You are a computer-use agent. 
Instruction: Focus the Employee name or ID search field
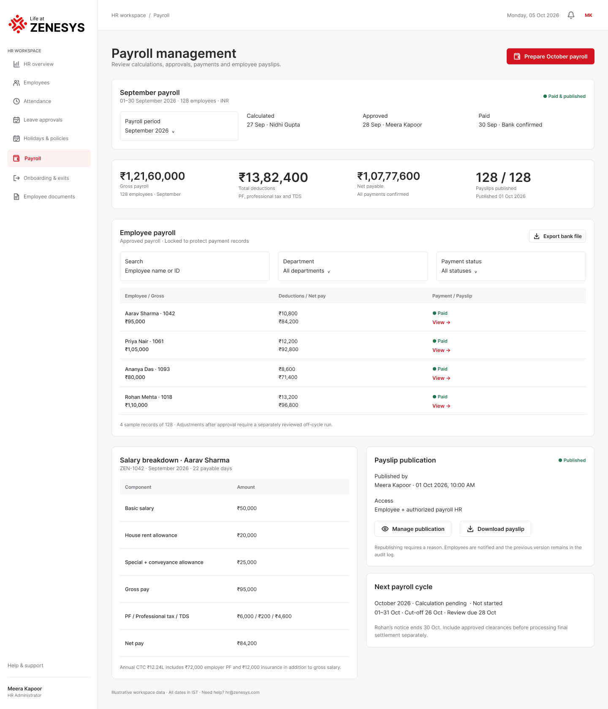click(195, 266)
